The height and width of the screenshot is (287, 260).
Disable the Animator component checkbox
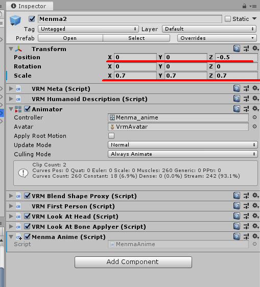pos(27,109)
